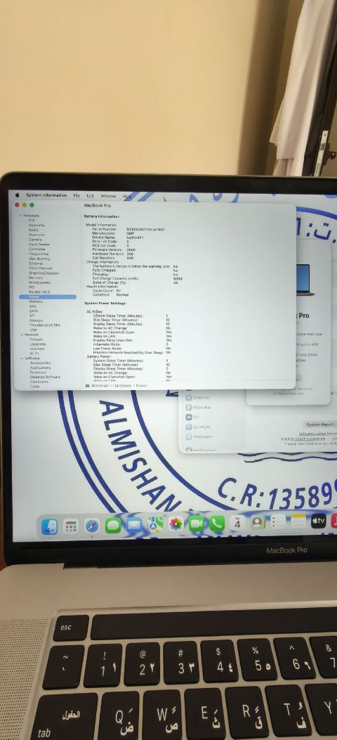The height and width of the screenshot is (740, 337).
Task: Open the System Information app menu
Action: (x=46, y=195)
